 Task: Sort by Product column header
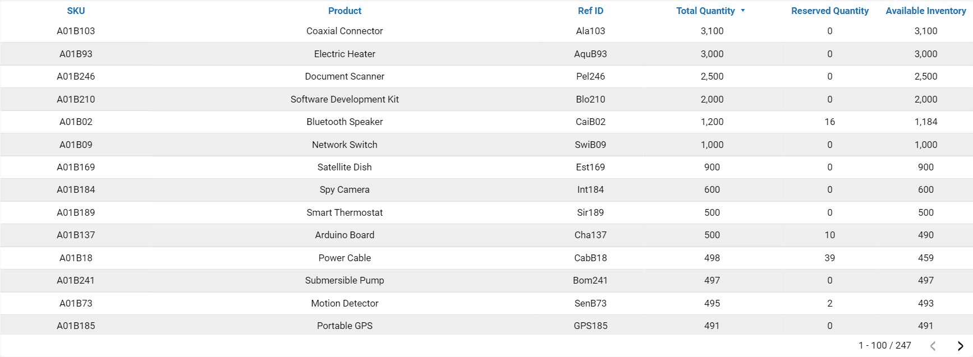click(345, 11)
